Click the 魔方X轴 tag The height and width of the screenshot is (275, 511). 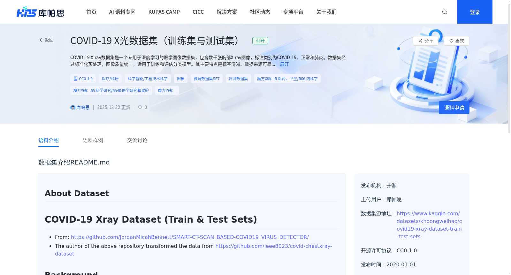(x=287, y=79)
